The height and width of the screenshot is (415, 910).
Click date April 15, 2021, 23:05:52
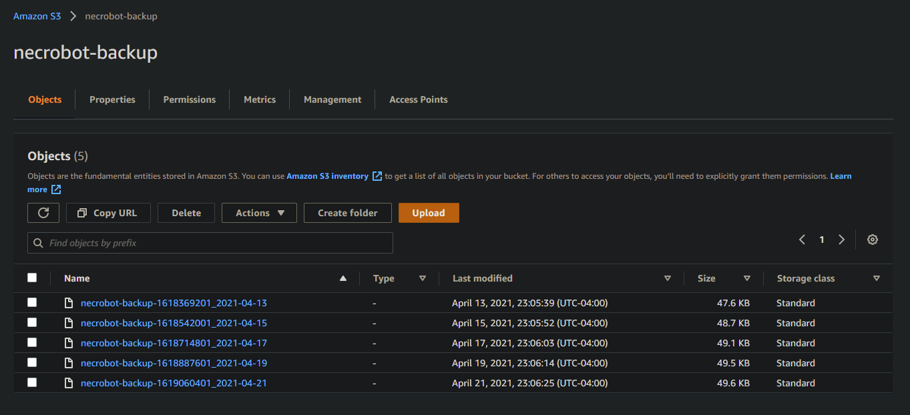[x=530, y=323]
